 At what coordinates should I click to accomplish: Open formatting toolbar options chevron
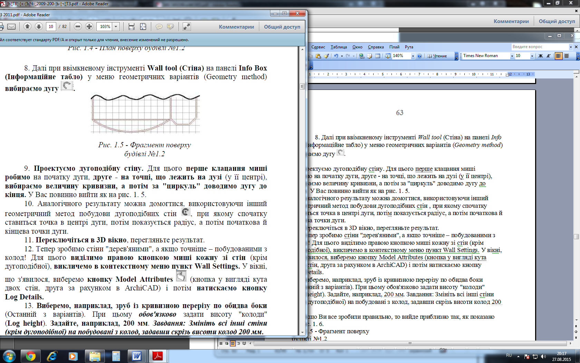click(578, 56)
